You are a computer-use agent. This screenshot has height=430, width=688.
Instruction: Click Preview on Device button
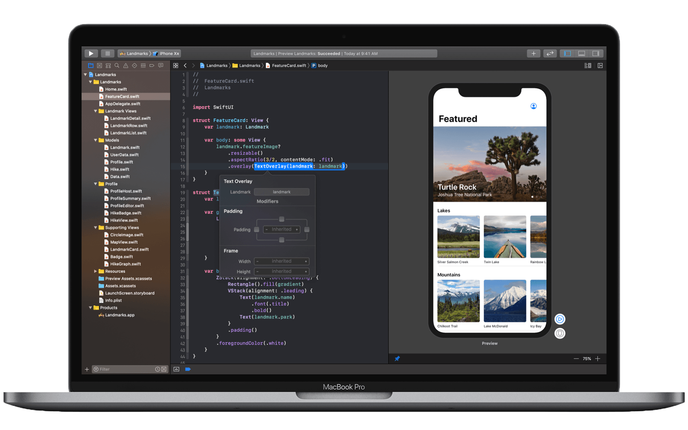[x=560, y=333]
